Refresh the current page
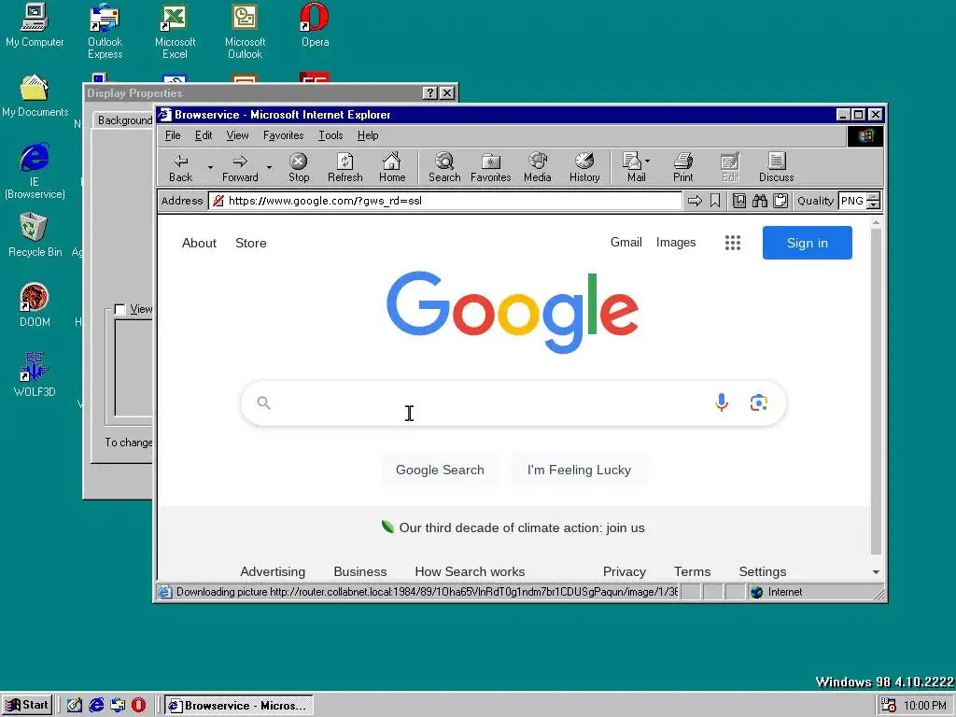This screenshot has width=956, height=717. click(x=345, y=168)
